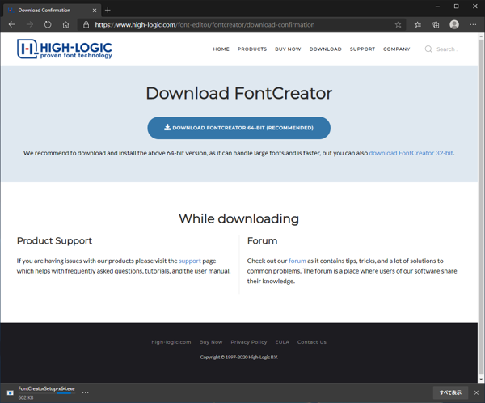Open the Collections icon in toolbar
Viewport: 485px width, 403px height.
436,25
